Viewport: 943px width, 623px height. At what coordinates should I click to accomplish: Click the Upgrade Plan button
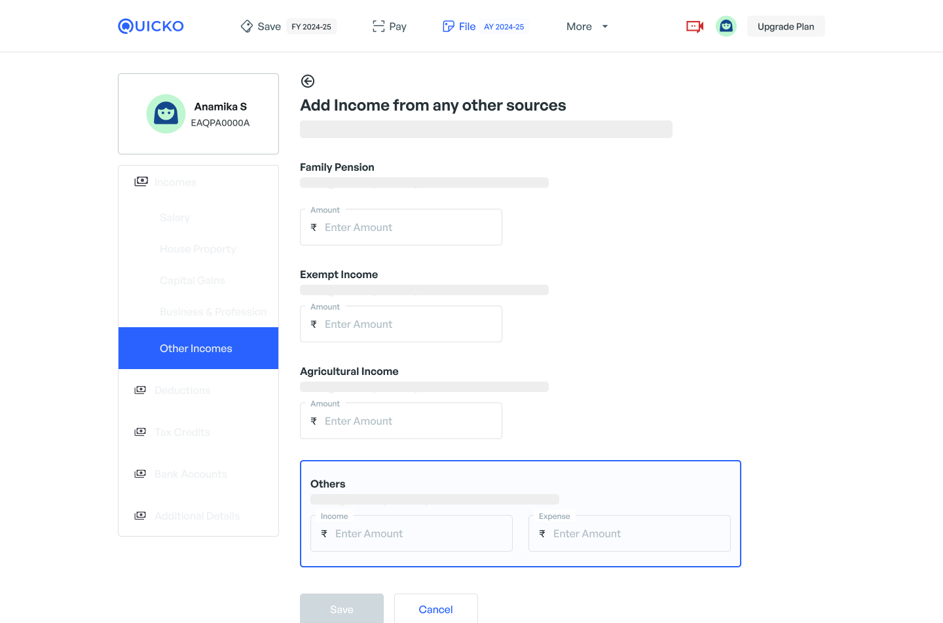785,27
